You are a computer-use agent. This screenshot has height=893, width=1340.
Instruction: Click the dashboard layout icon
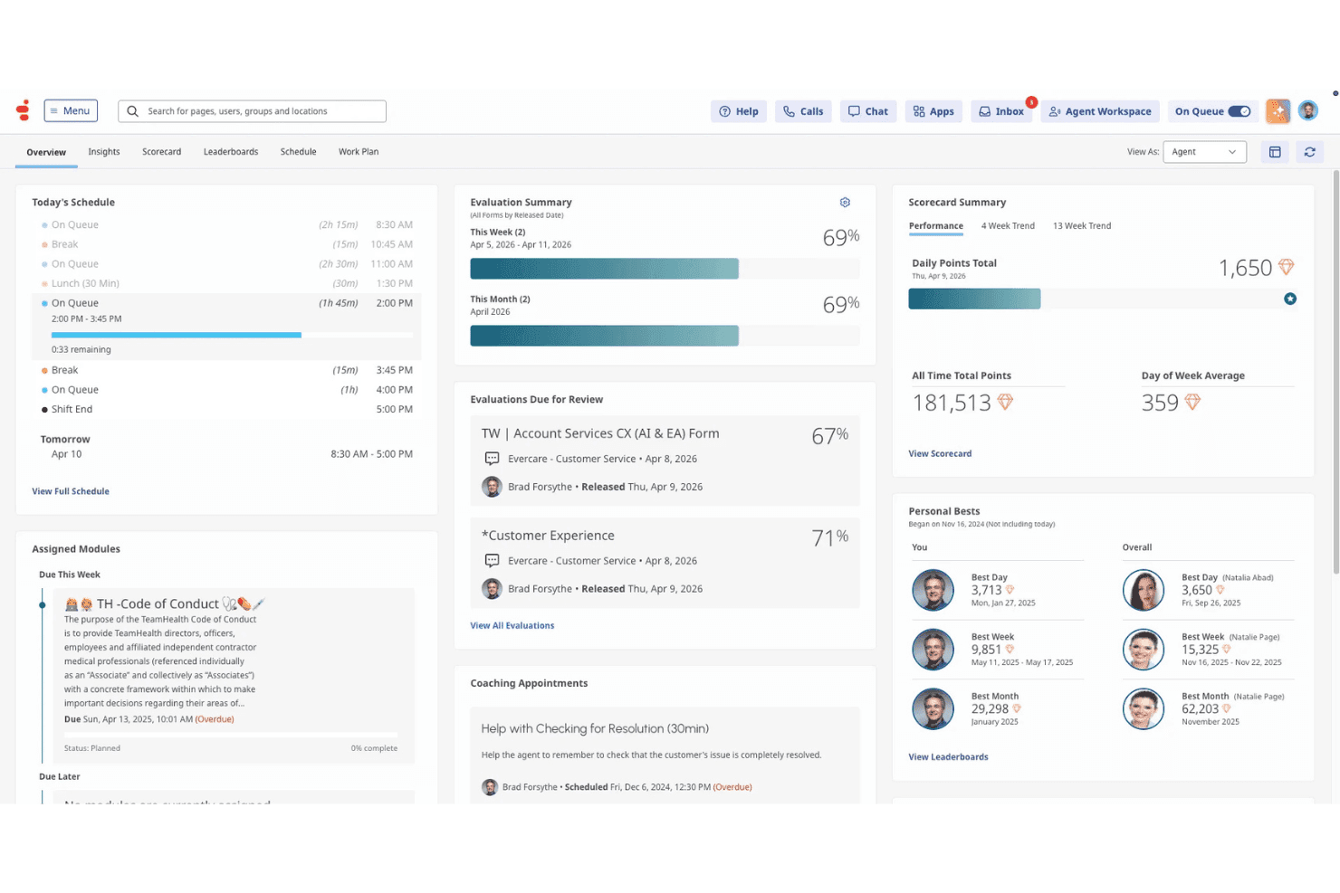click(x=1275, y=152)
